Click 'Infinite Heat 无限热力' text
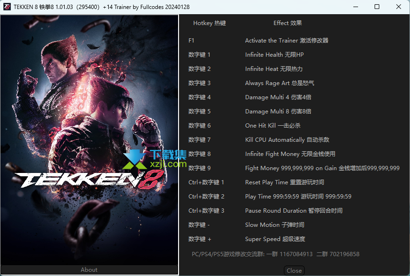This screenshot has height=276, width=410. point(274,69)
